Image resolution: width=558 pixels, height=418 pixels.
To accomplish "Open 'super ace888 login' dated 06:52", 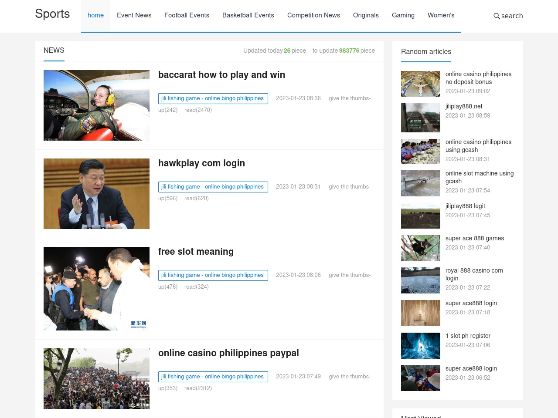I will [471, 368].
